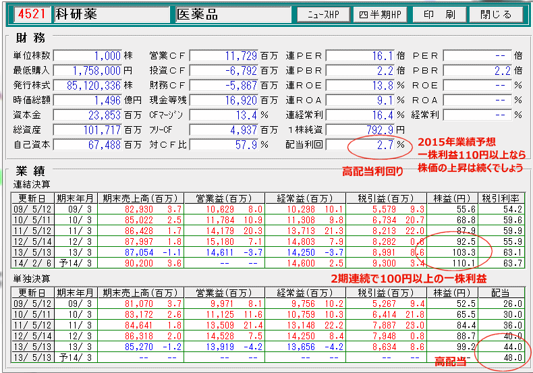The height and width of the screenshot is (373, 533).
Task: Select the 現金等残 value 16,920
Action: pyautogui.click(x=224, y=101)
